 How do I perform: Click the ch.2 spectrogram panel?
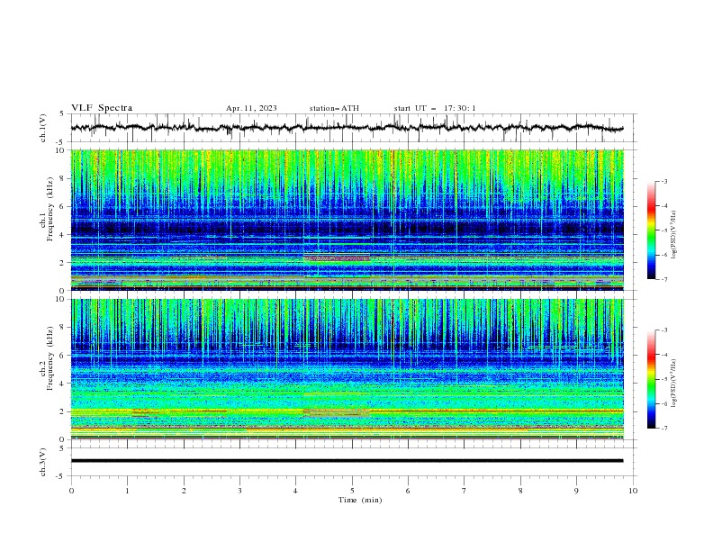[x=347, y=369]
